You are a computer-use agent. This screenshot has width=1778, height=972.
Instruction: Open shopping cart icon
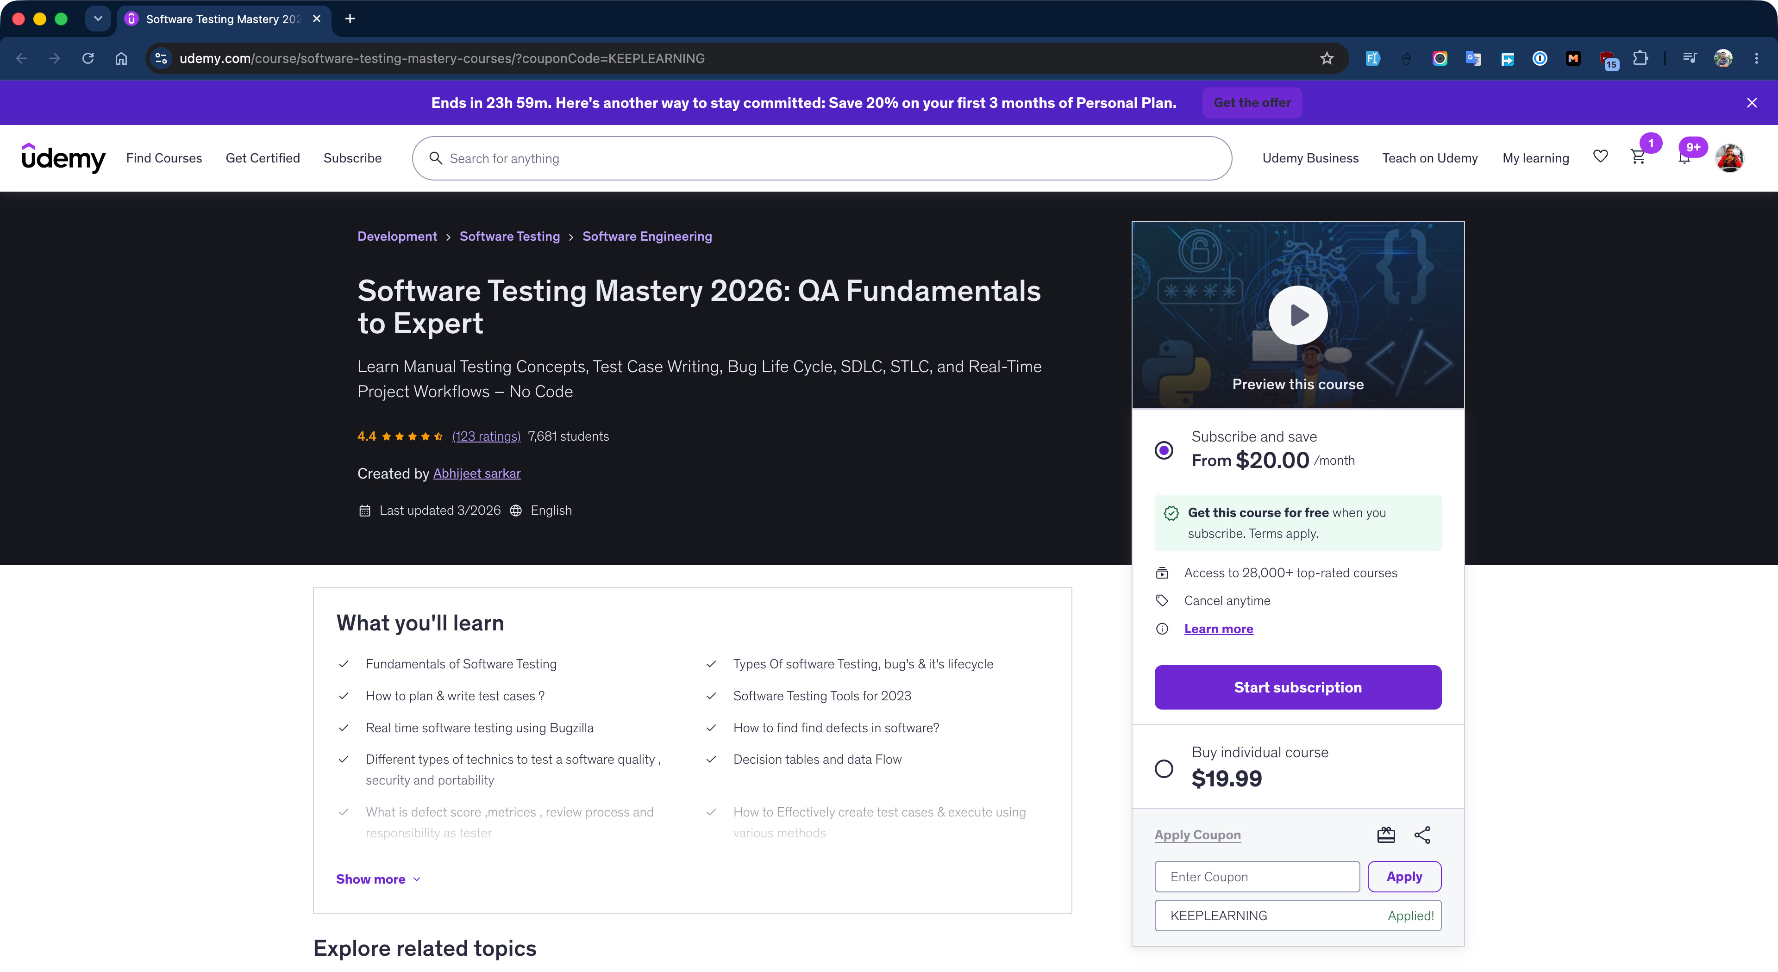(x=1638, y=157)
